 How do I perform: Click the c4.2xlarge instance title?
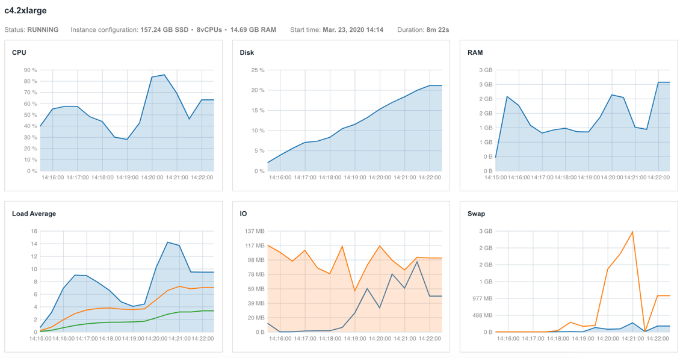click(25, 10)
